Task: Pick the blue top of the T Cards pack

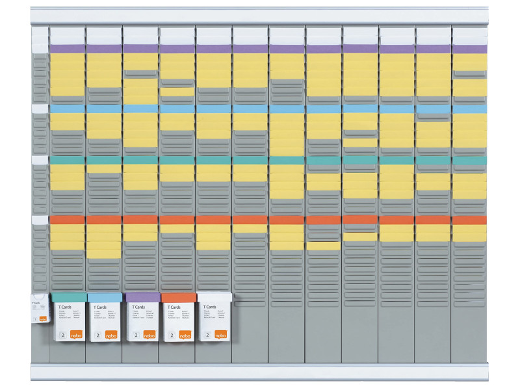Action: [x=105, y=297]
